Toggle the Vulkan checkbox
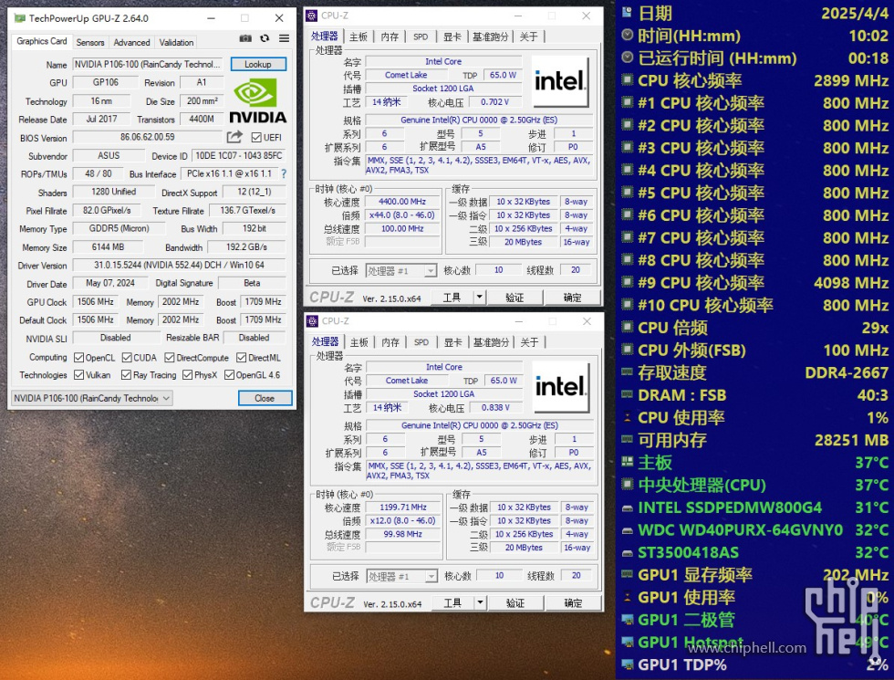Viewport: 894px width, 680px height. 78,375
